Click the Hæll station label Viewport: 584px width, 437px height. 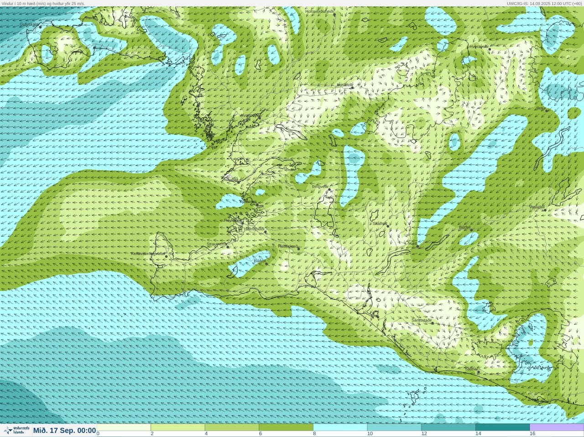point(412,244)
